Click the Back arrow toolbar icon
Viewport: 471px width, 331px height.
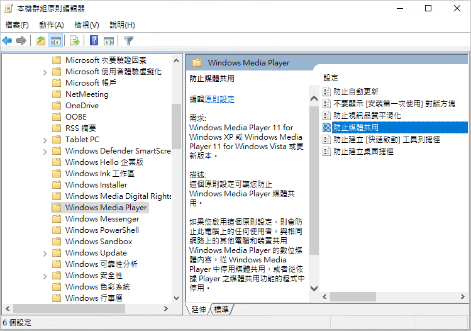coord(7,40)
